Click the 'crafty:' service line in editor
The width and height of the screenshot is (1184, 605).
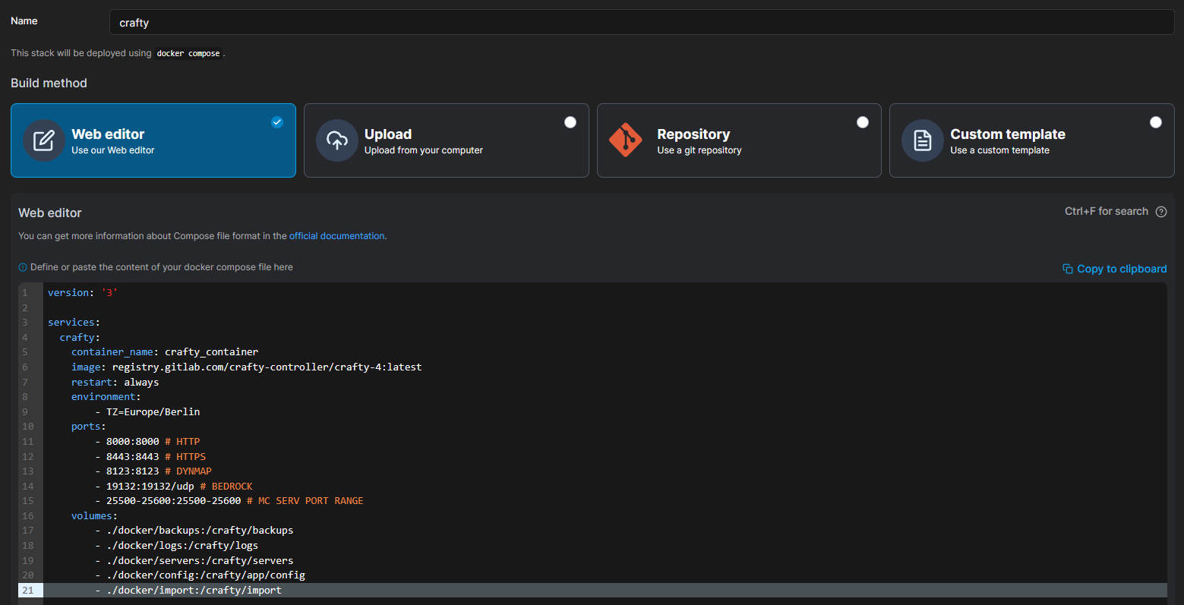[80, 337]
